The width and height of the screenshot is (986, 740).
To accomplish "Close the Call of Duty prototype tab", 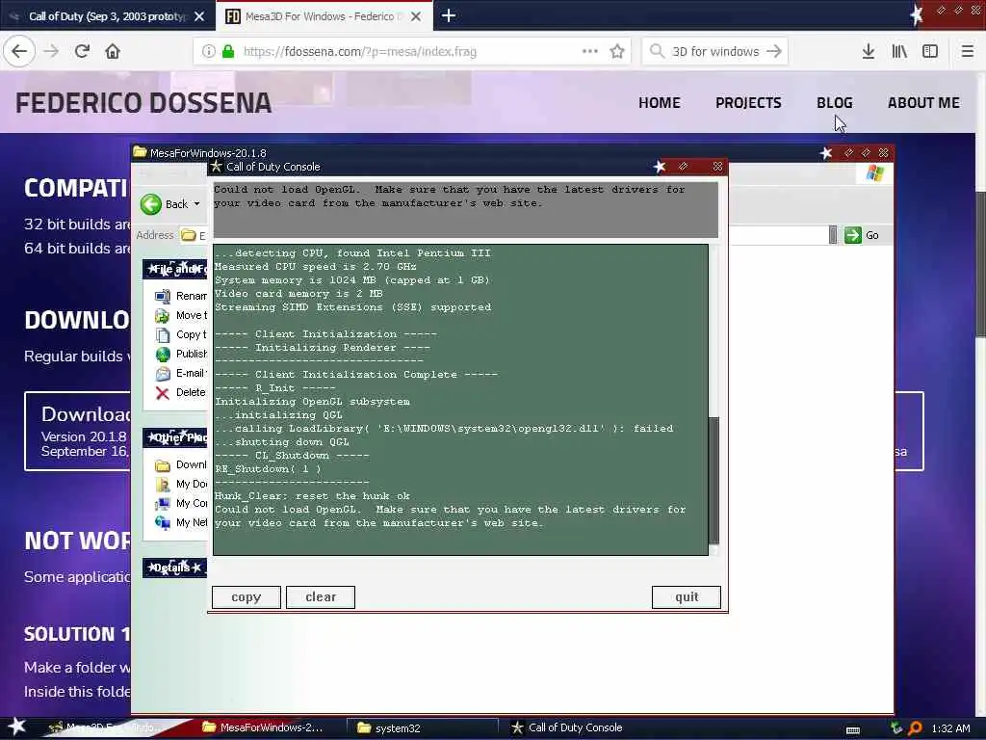I will (199, 16).
